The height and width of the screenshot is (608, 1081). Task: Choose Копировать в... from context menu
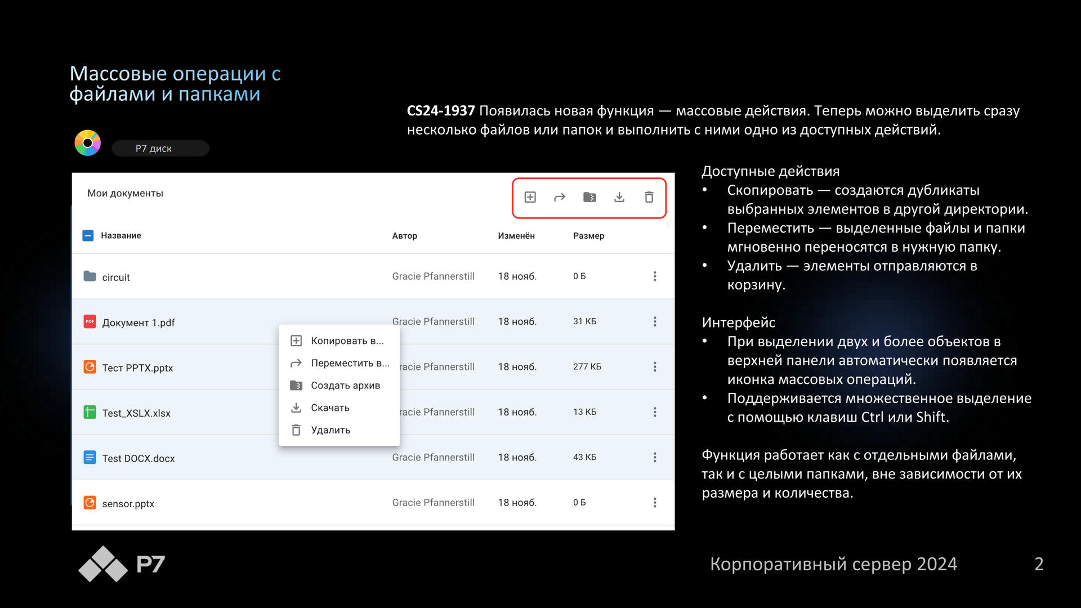(x=339, y=341)
